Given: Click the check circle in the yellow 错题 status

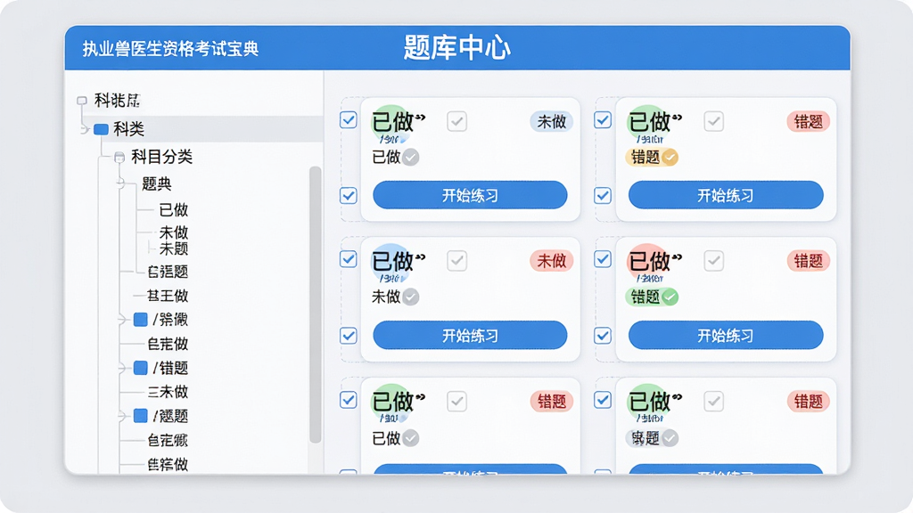Looking at the screenshot, I should (x=670, y=157).
